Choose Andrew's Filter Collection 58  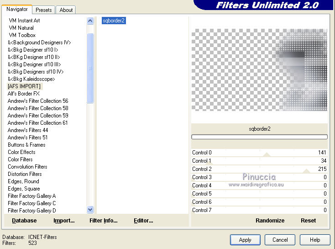[38, 108]
